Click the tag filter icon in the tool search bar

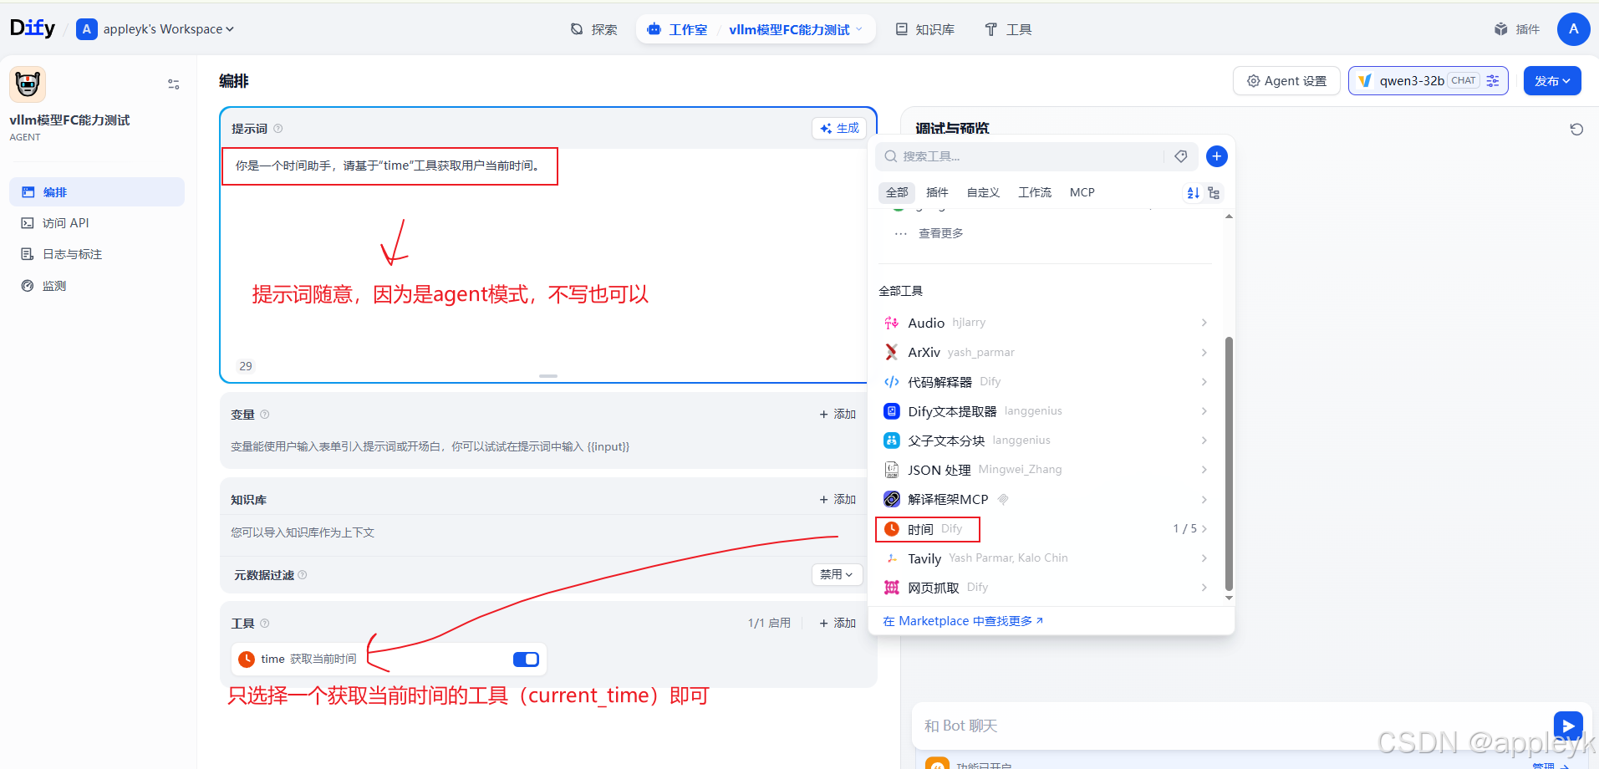[x=1181, y=156]
